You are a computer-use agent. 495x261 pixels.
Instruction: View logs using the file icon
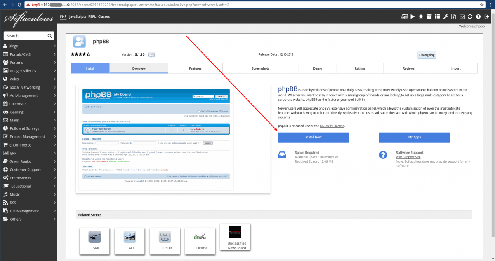click(454, 16)
